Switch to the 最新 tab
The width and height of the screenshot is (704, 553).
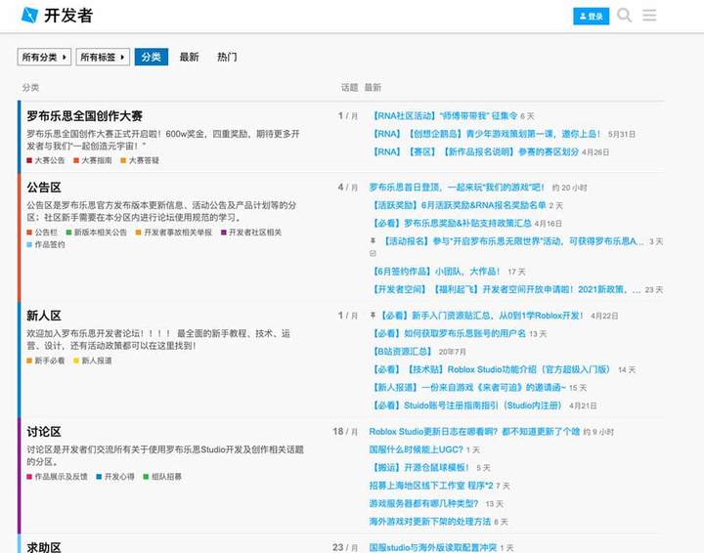[189, 57]
